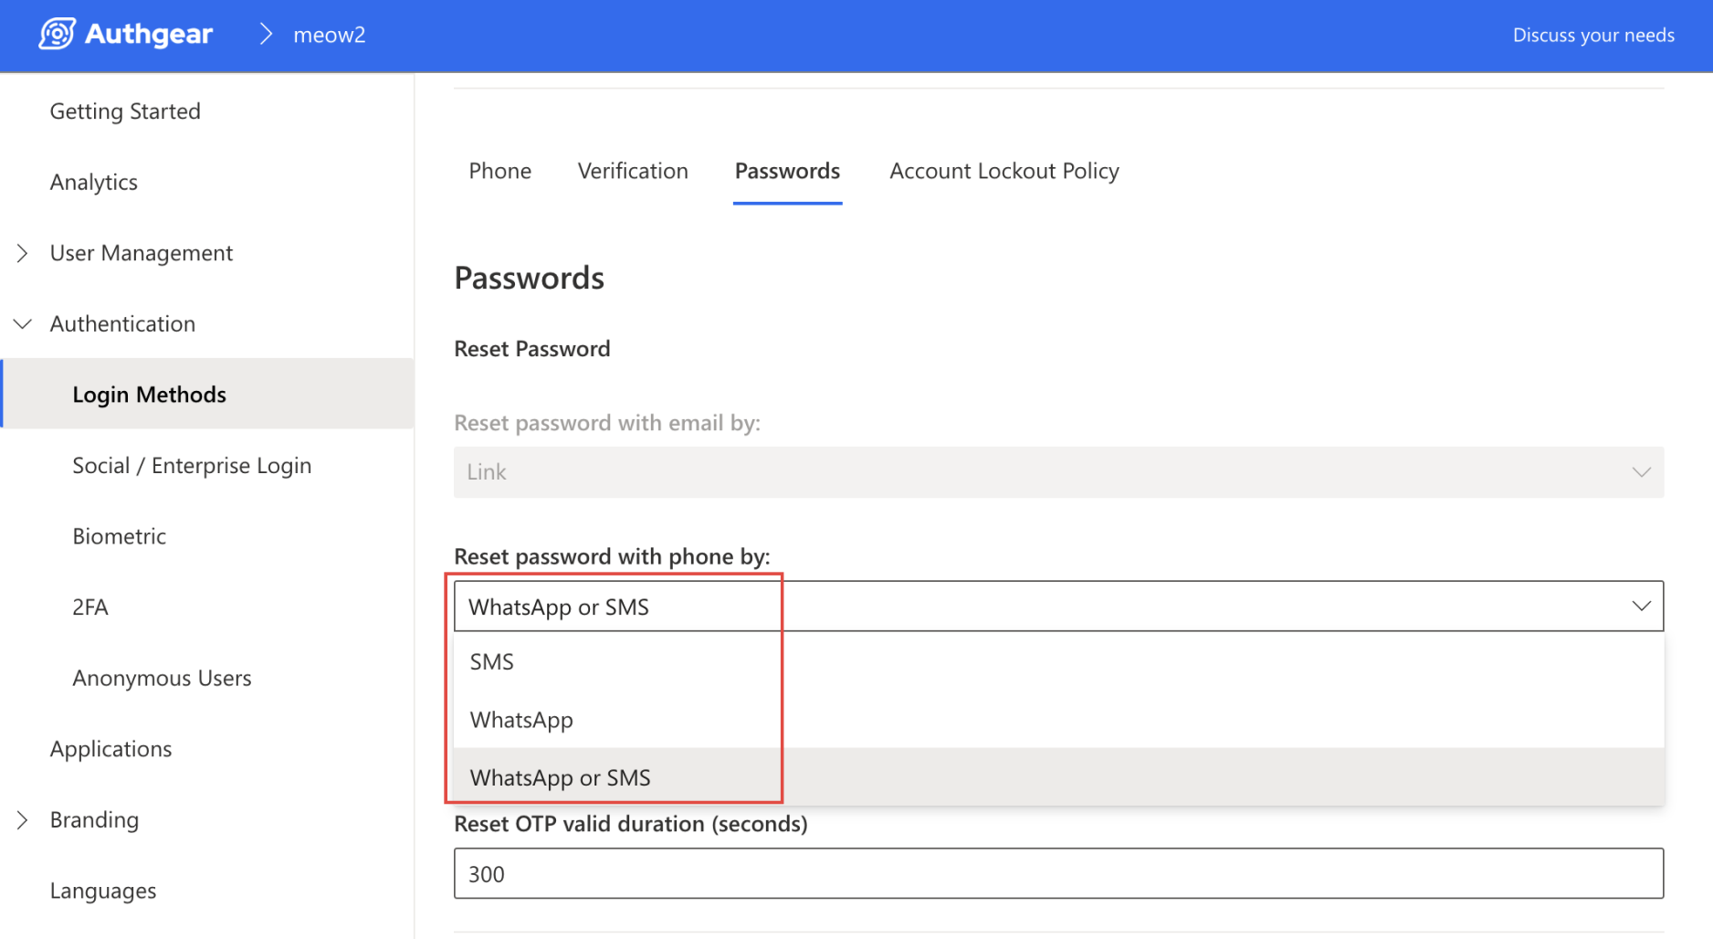Choose WhatsApp option in the dropdown
The width and height of the screenshot is (1713, 939).
[x=521, y=720]
